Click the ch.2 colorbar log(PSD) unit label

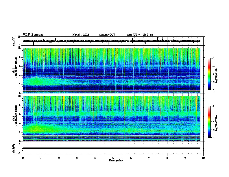pos(217,123)
